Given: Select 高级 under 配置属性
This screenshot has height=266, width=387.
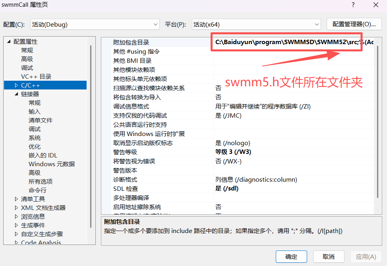Looking at the screenshot, I should click(27, 59).
